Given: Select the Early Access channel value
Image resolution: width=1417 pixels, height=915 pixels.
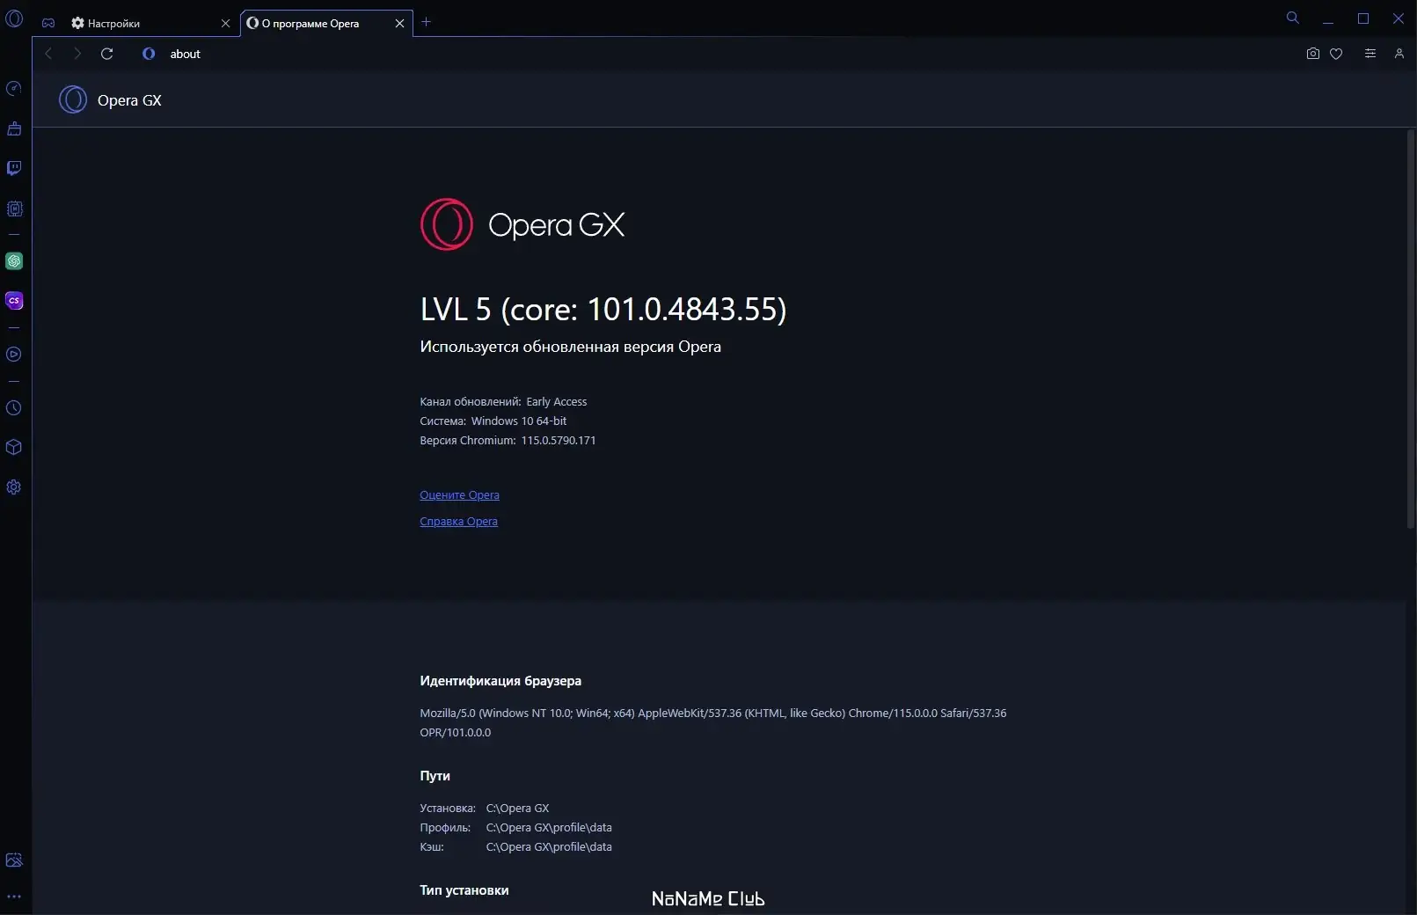Looking at the screenshot, I should pos(557,402).
